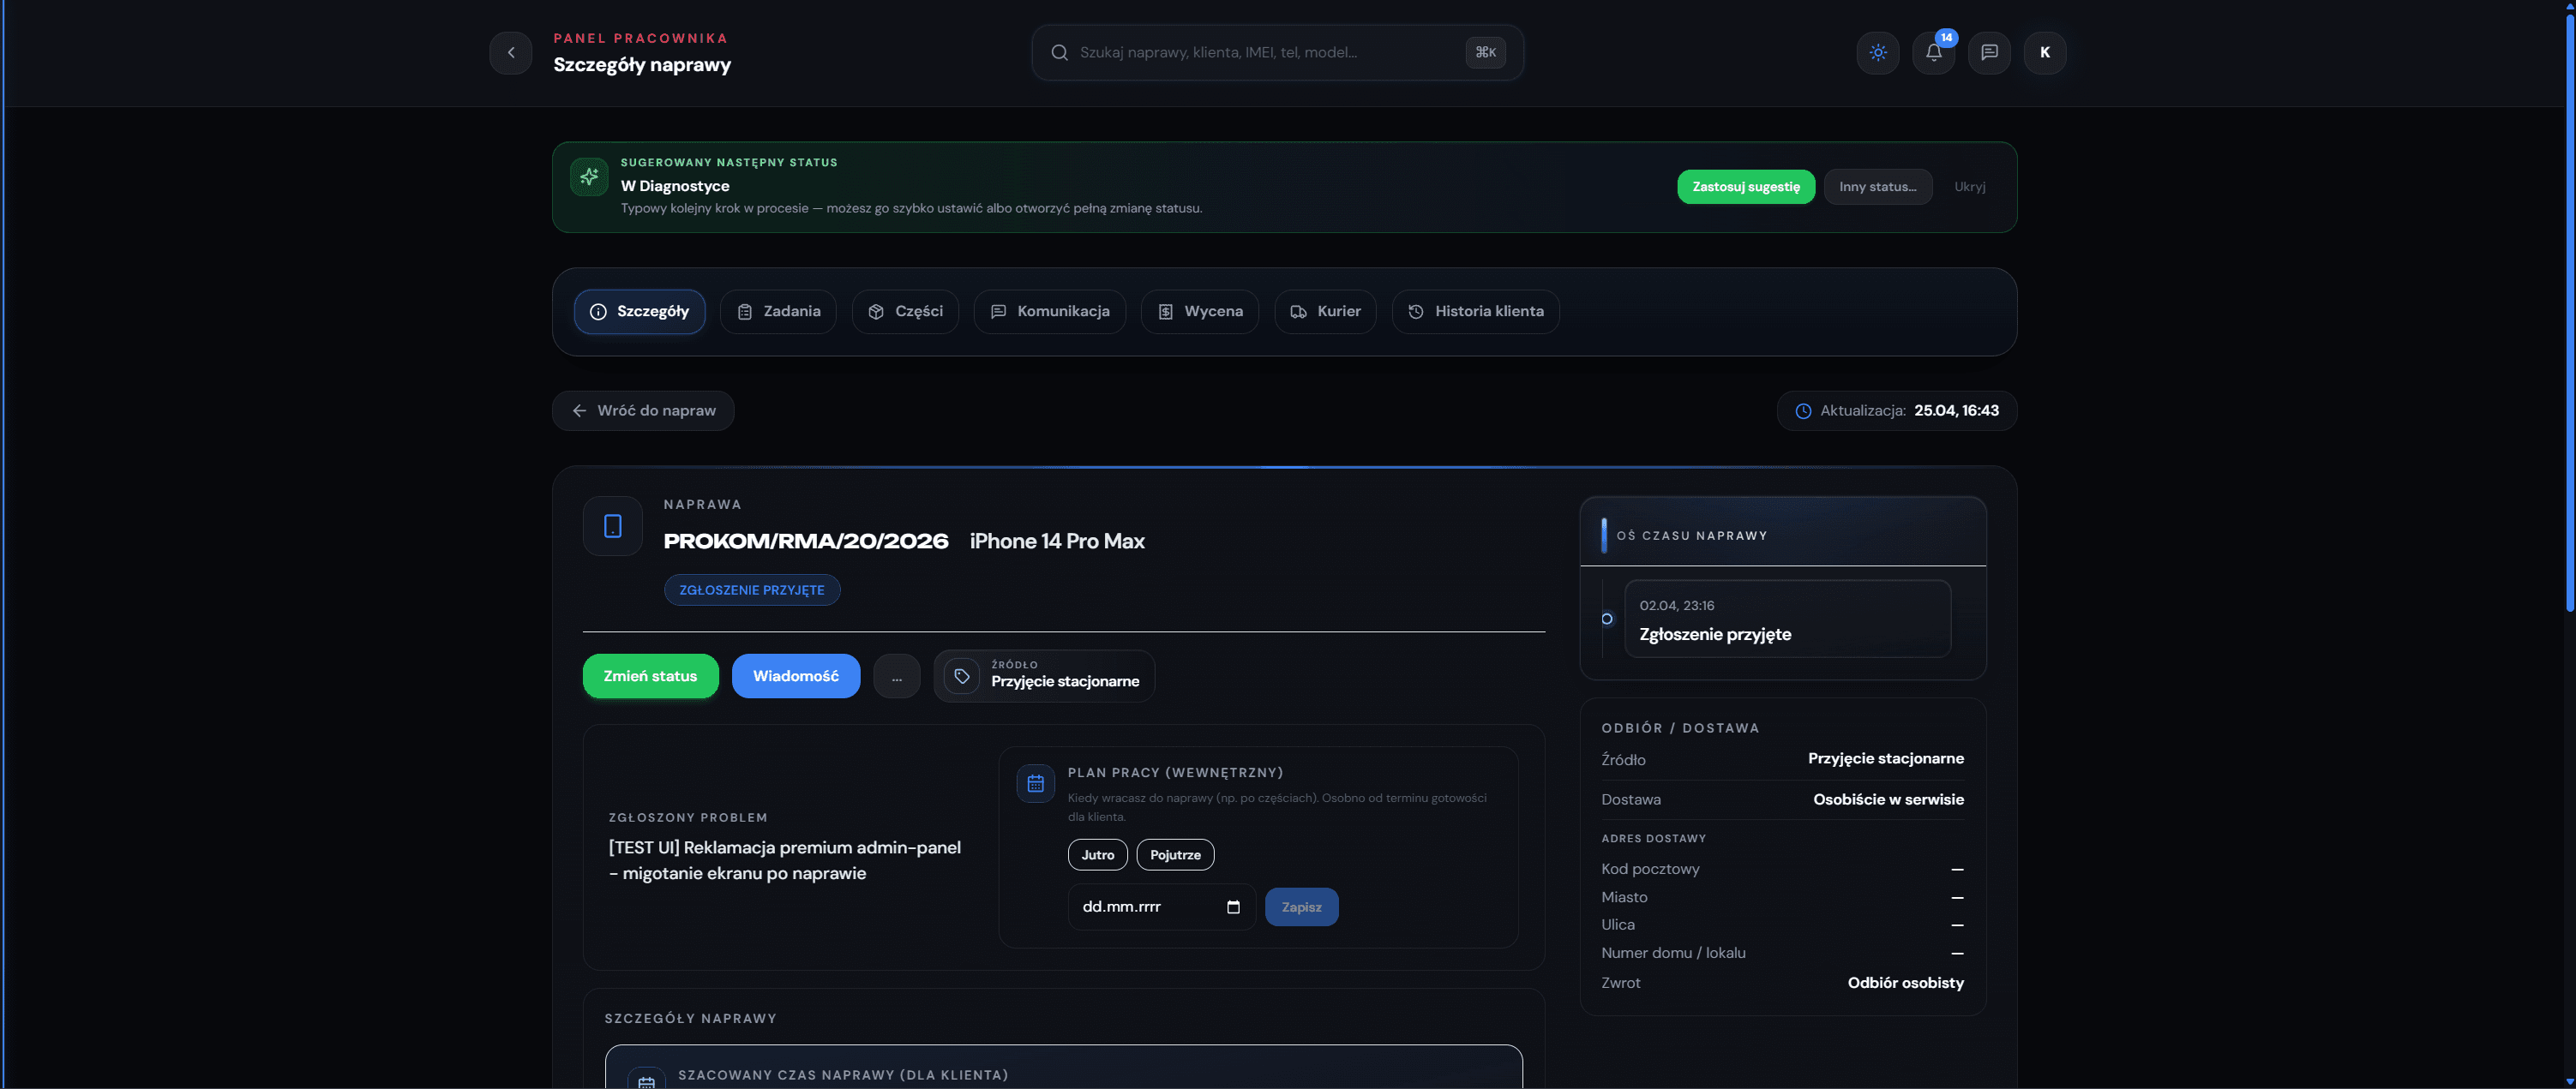Click the phone device icon beside repair number
This screenshot has width=2576, height=1089.
click(613, 525)
